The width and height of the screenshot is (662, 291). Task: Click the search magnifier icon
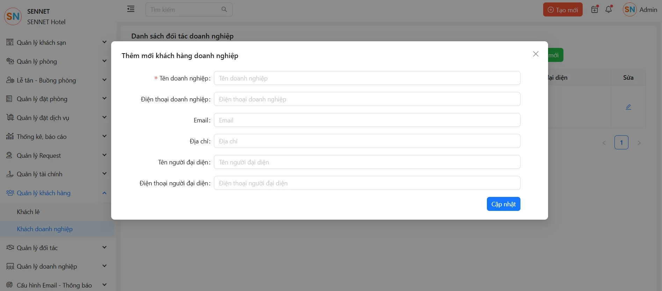coord(224,9)
